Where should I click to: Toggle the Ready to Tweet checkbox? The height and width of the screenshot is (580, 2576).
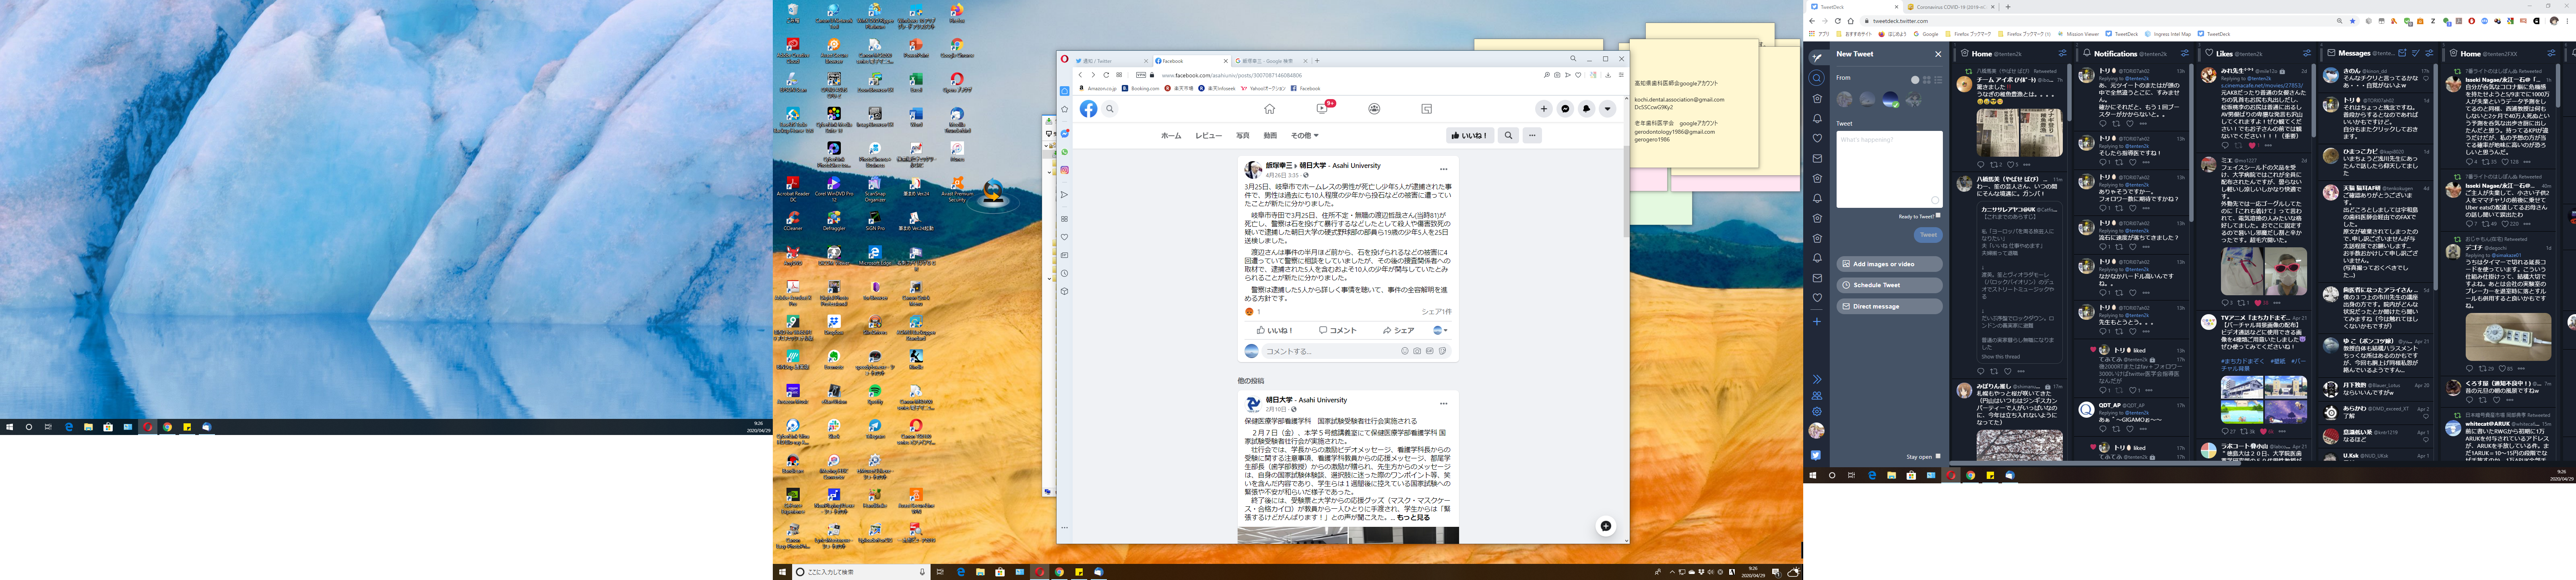click(1938, 215)
